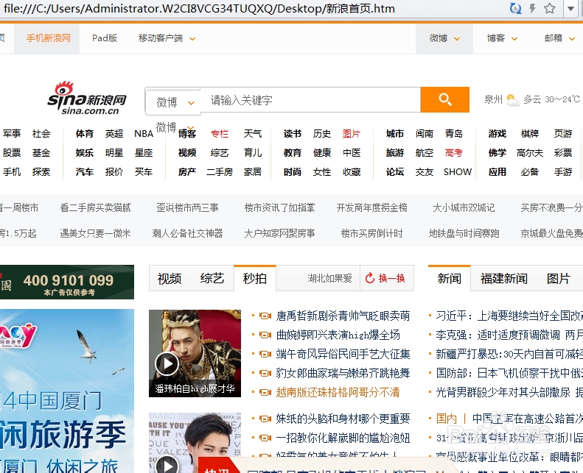Viewport: 583px width, 473px height.
Task: Open the 体育 category link
Action: 85,134
